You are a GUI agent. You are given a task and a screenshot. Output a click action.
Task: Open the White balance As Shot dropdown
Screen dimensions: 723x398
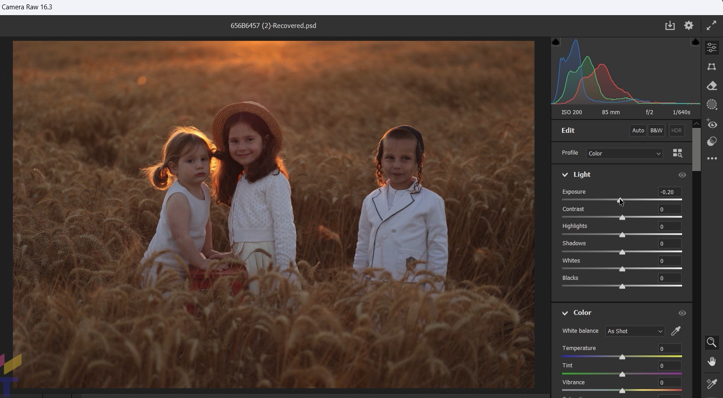pos(635,331)
